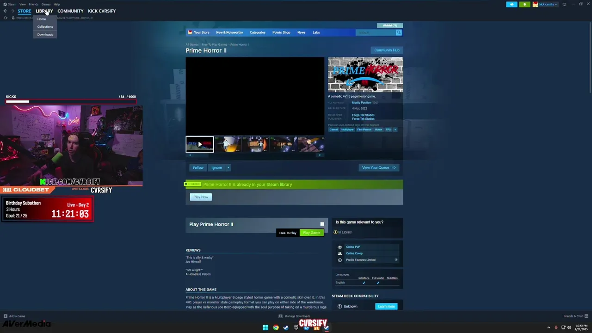Click the taskbar volume speaker icon
The image size is (592, 333).
[569, 327]
